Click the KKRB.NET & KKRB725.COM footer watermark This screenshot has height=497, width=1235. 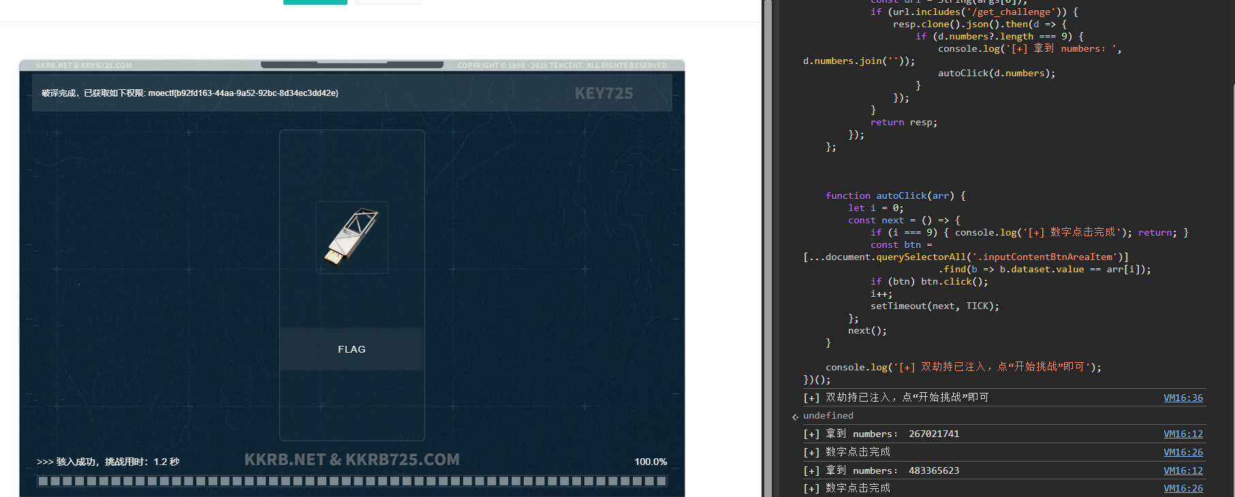click(x=351, y=460)
